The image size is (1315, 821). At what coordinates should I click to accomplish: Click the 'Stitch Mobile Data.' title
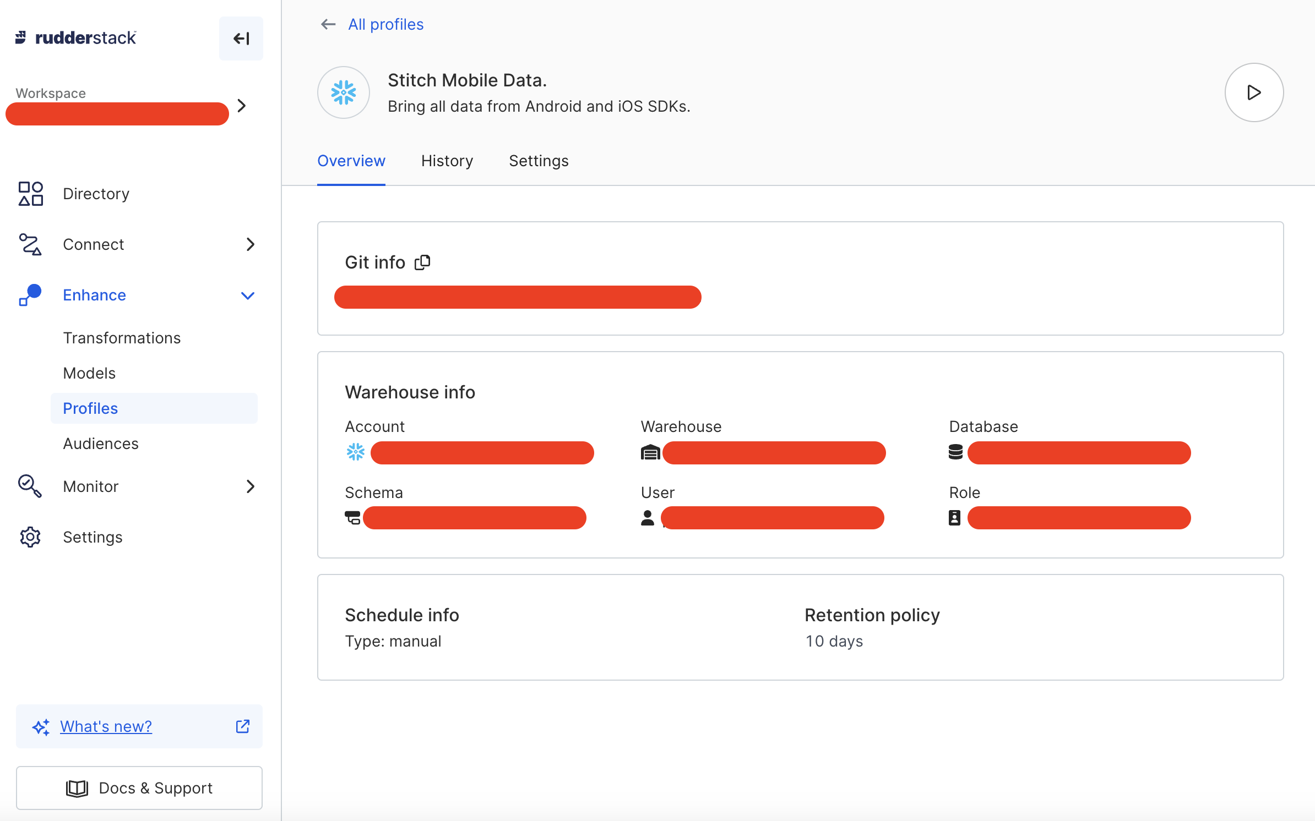[468, 80]
